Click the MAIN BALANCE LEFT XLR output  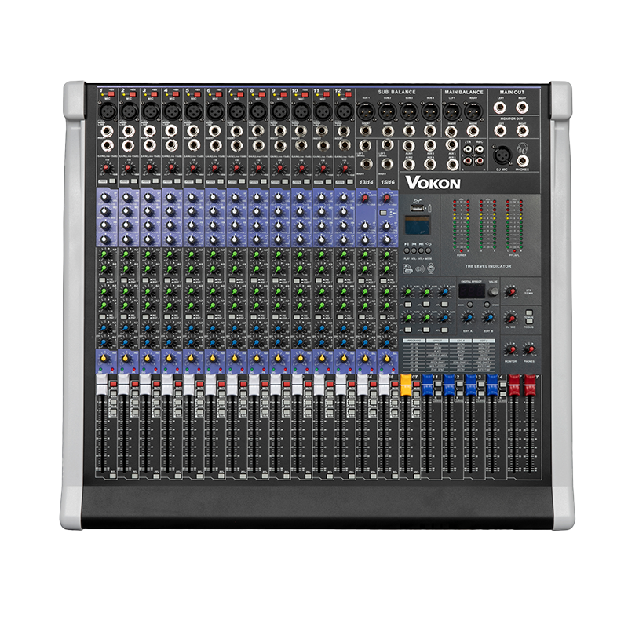click(x=451, y=112)
